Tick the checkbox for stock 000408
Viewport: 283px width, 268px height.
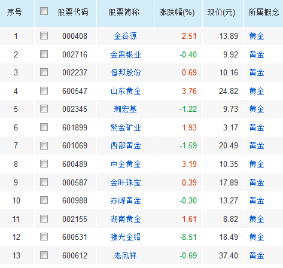(44, 36)
